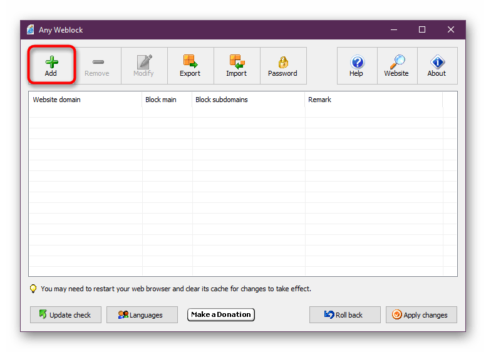
Task: Click the Modify pencil button
Action: tap(144, 65)
